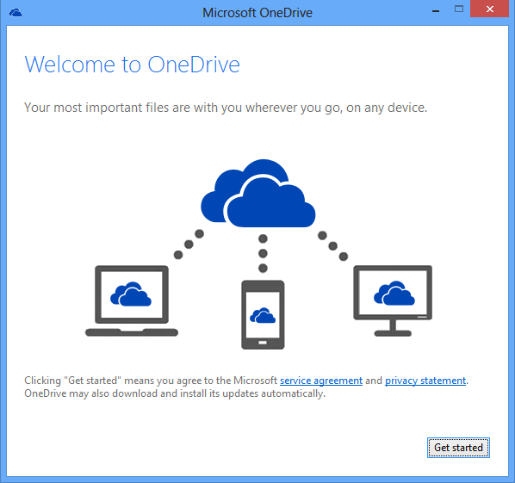Click the desktop monitor illustration
Screen dimensions: 515x483
pos(393,300)
